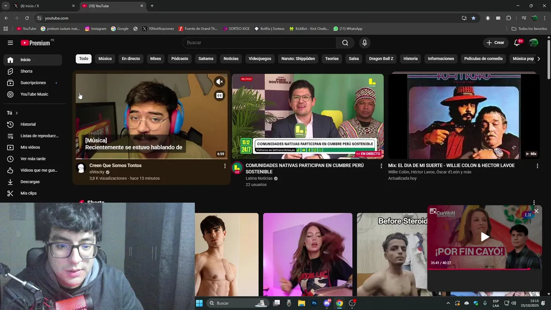551x310 pixels.
Task: Bookmark this page with the star icon
Action: 474,18
